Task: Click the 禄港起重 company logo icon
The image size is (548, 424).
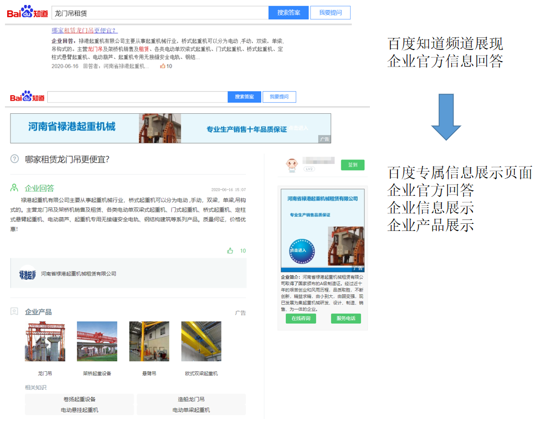Action: [27, 274]
